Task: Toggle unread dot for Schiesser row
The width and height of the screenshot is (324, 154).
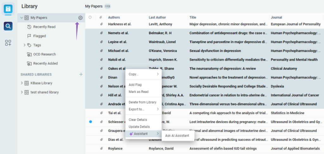Action: [x=90, y=122]
